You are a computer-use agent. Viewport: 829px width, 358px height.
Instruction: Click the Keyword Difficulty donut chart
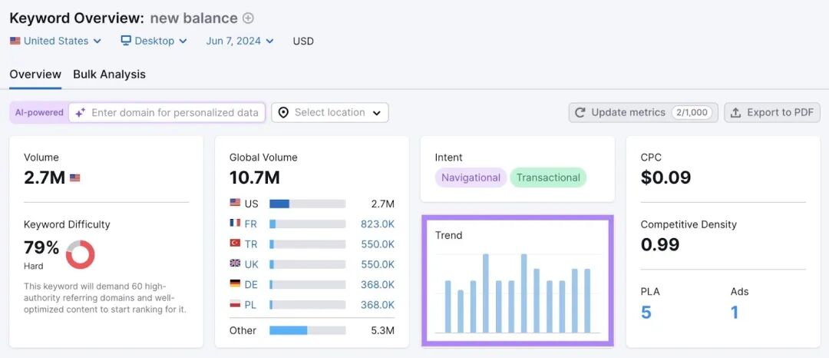tap(81, 254)
